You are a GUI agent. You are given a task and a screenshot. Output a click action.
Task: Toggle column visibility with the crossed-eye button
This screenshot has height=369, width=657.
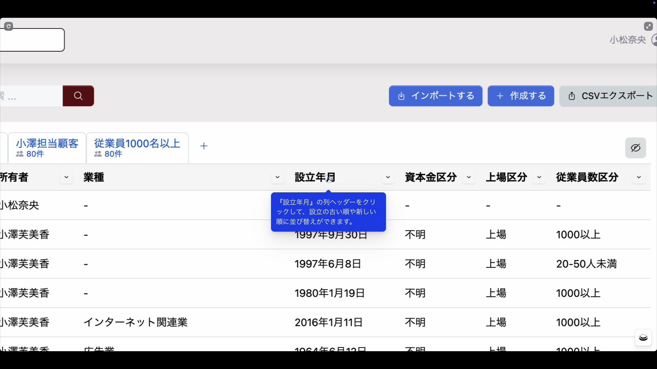(x=635, y=148)
